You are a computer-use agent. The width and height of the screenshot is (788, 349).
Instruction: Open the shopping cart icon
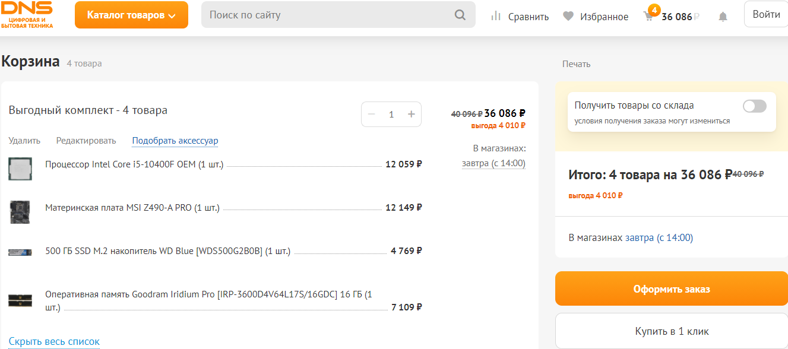click(649, 16)
